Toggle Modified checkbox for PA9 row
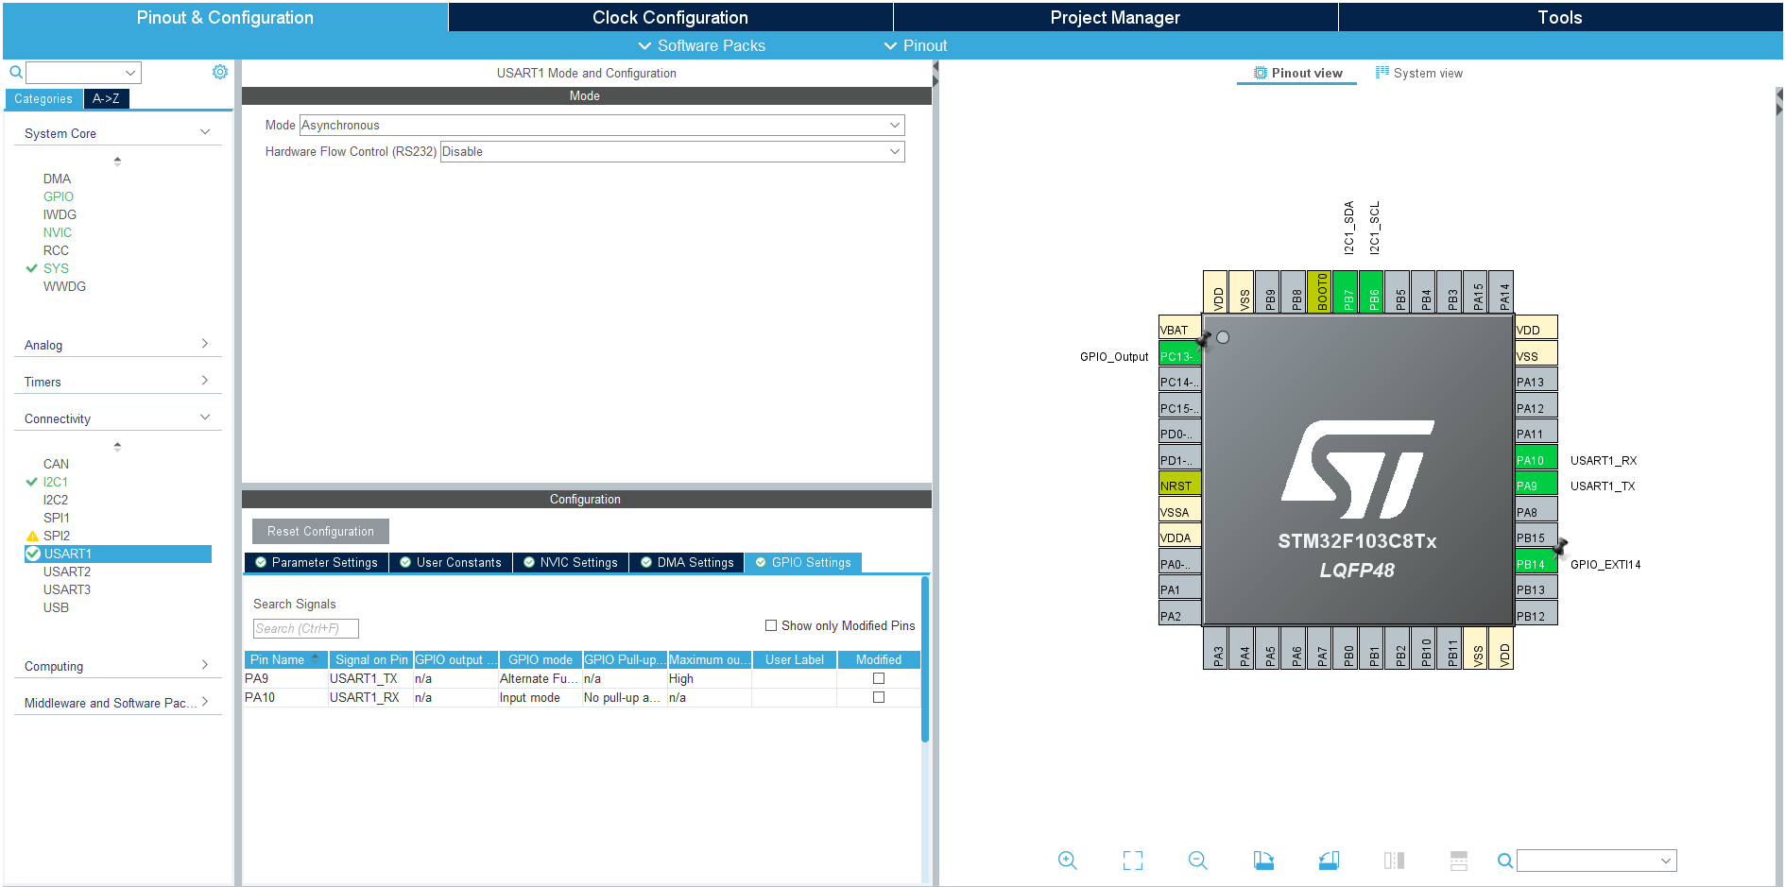Screen dimensions: 1785x887 879,678
